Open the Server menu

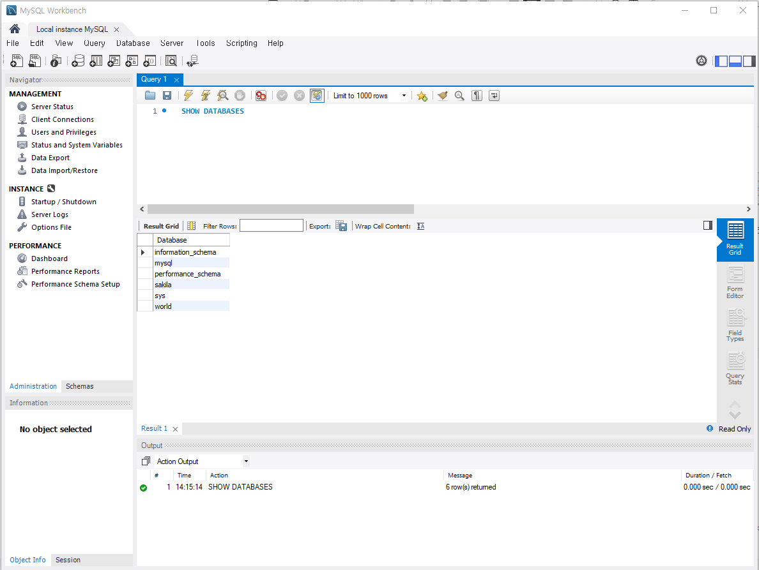[x=172, y=43]
